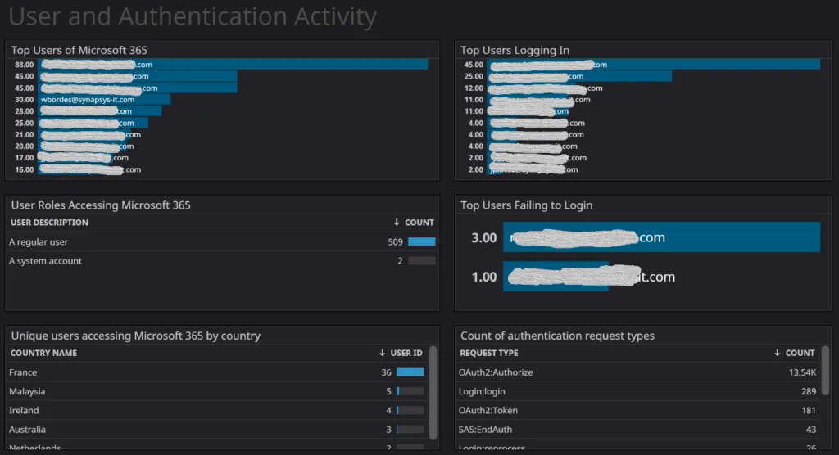Image resolution: width=839 pixels, height=455 pixels.
Task: Click the sort arrow beside USER ID column
Action: click(x=382, y=354)
